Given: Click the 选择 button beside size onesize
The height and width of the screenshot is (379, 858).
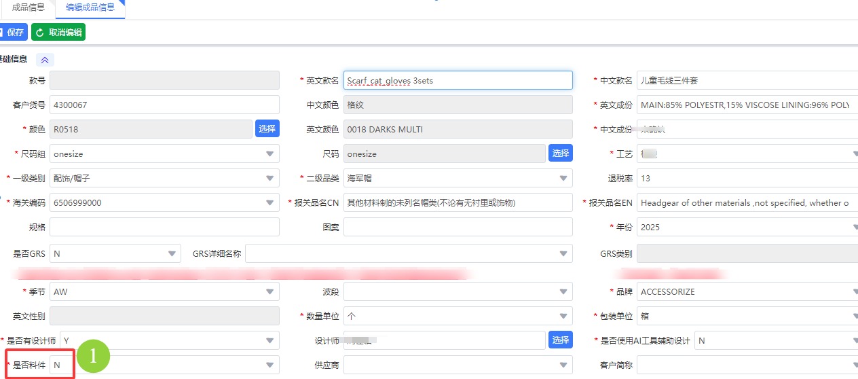Looking at the screenshot, I should (560, 153).
